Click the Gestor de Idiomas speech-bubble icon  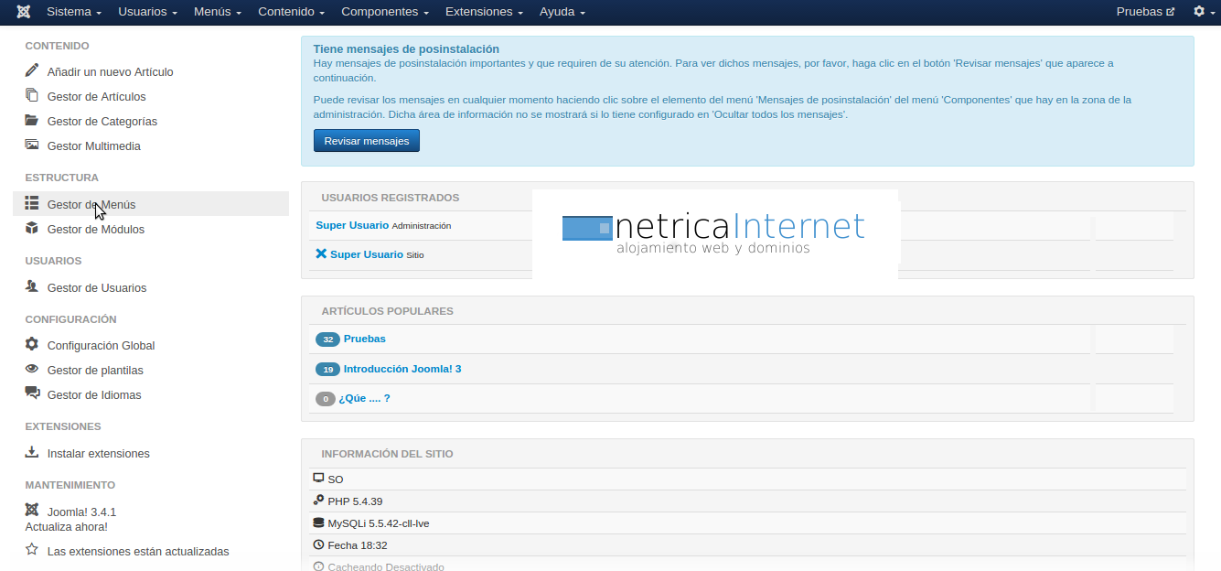32,393
